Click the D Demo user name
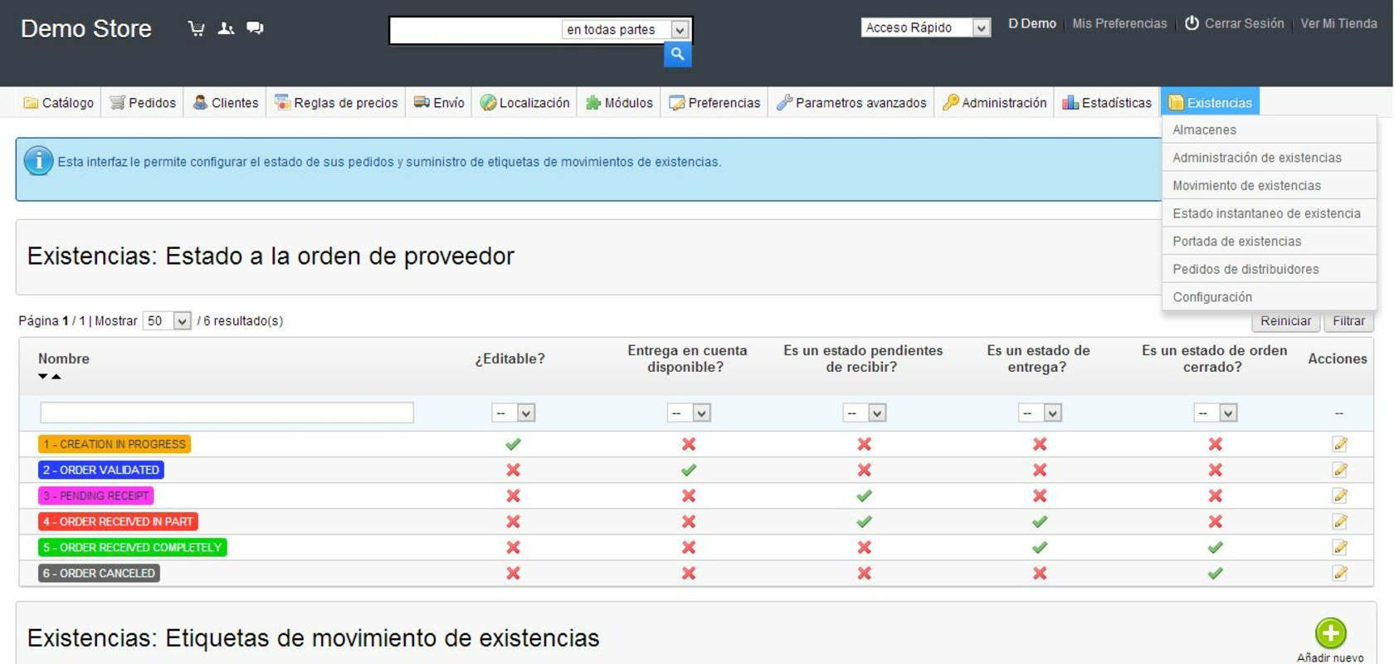The width and height of the screenshot is (1394, 664). tap(1031, 23)
